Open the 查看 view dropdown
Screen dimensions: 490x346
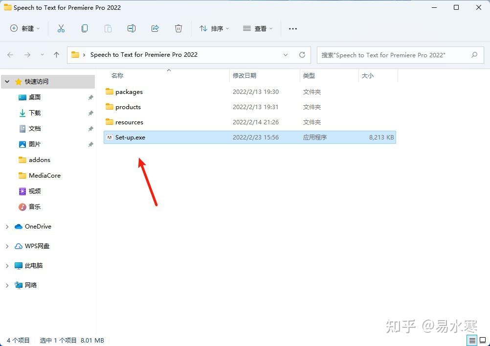coord(258,28)
